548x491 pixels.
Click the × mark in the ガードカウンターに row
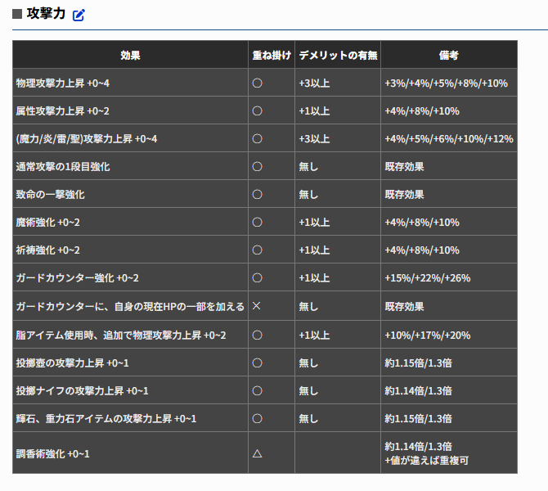[257, 306]
